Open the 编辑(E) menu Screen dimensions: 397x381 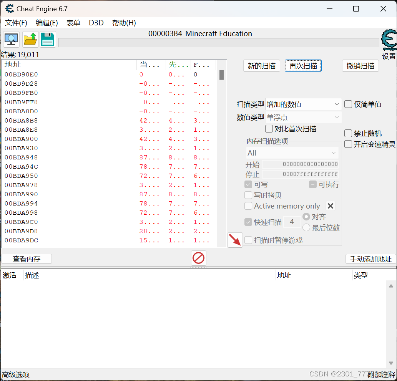(x=47, y=23)
